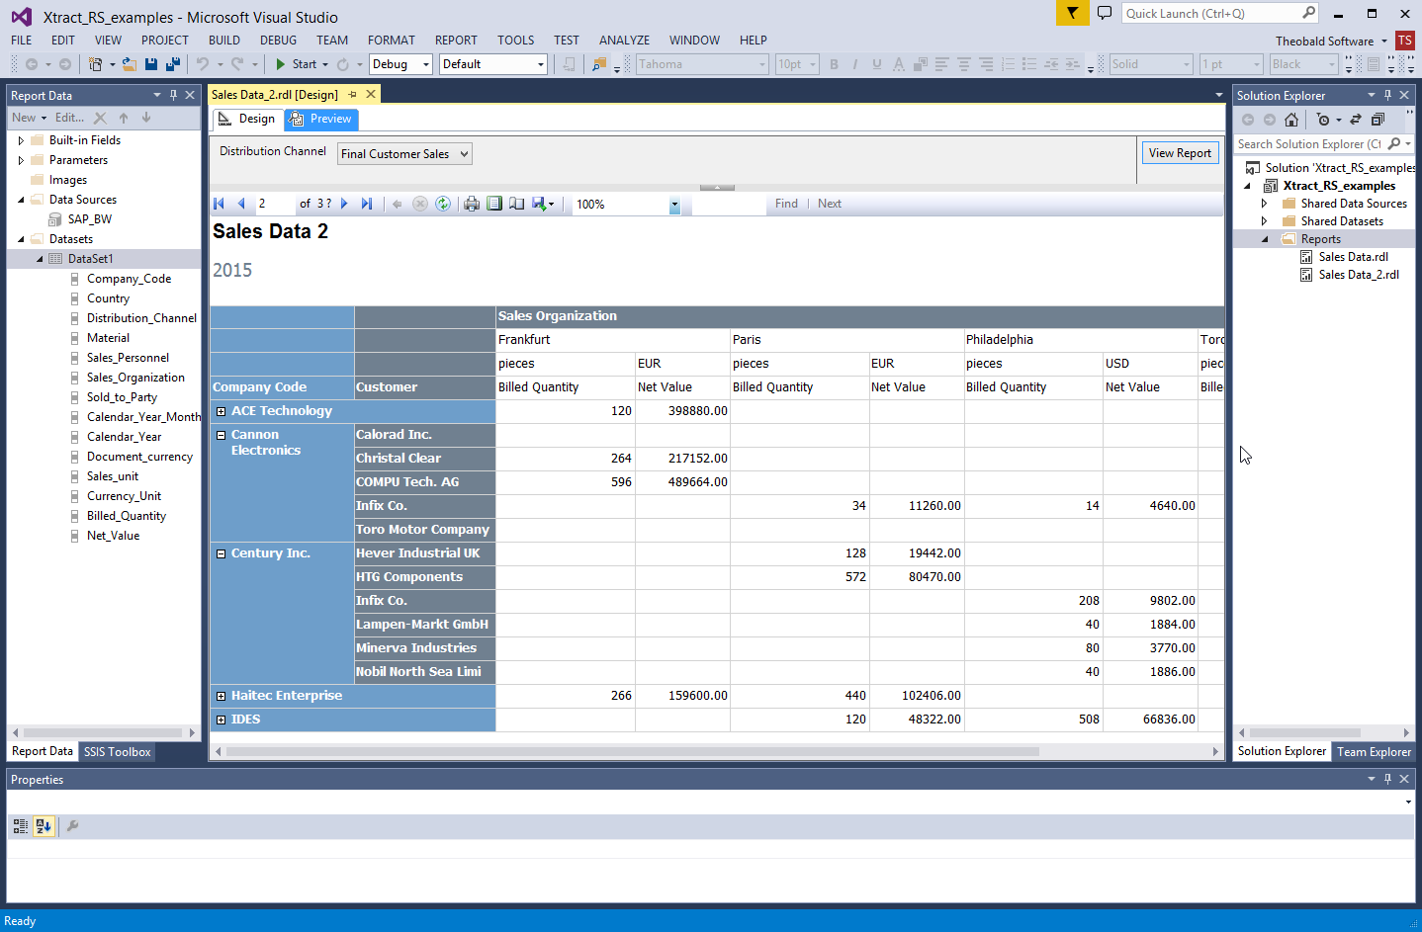
Task: Switch to the Design tab
Action: pyautogui.click(x=247, y=119)
